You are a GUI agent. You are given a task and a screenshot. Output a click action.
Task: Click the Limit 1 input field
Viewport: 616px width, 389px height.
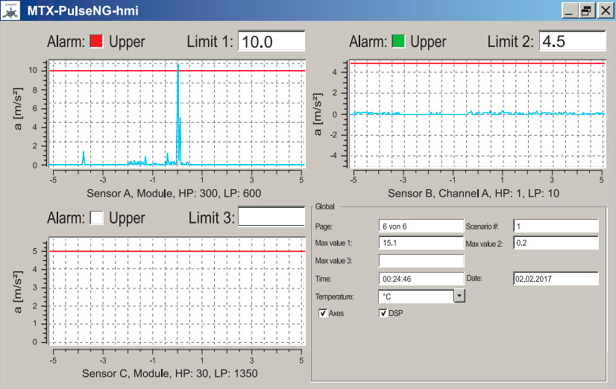(x=271, y=42)
